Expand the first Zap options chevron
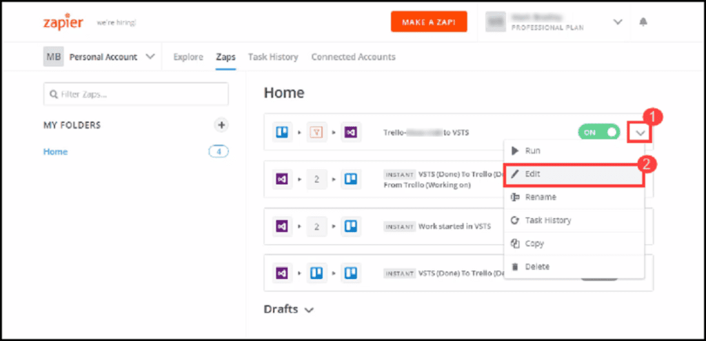 640,132
